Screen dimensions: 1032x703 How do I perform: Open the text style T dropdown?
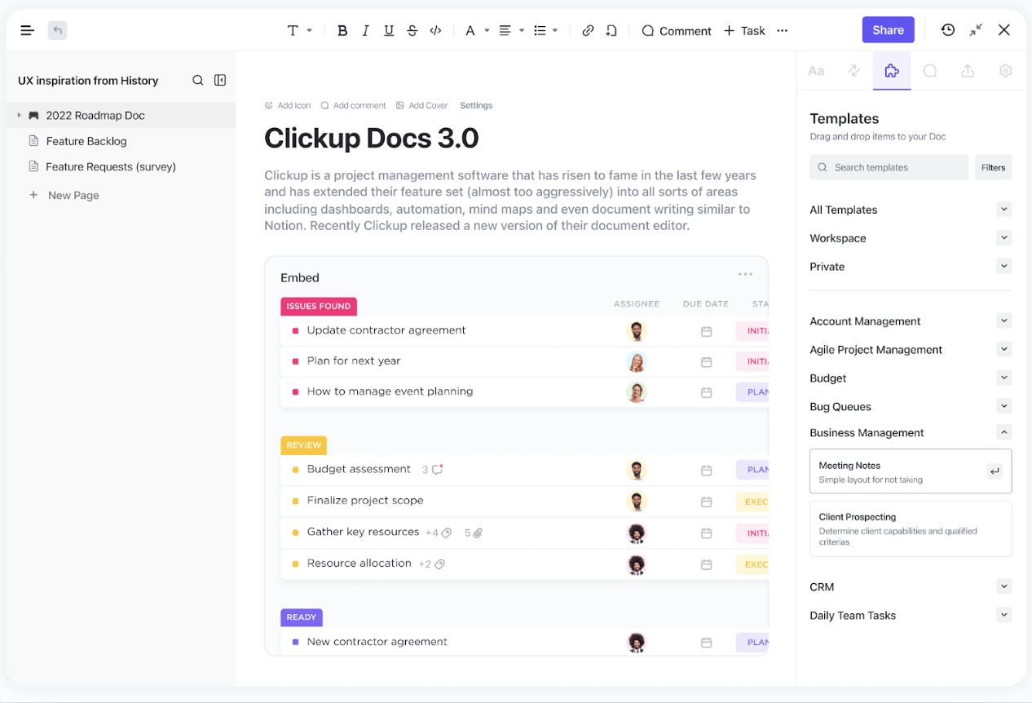(x=300, y=31)
